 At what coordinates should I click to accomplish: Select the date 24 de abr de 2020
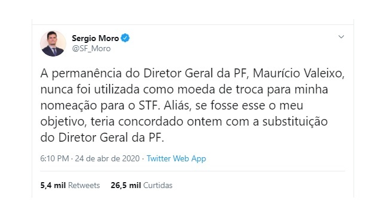107,158
